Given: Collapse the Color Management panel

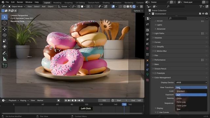Looking at the screenshot, I should click(x=162, y=78).
